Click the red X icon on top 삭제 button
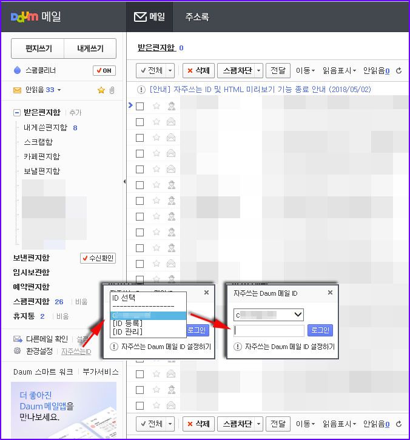The image size is (410, 440). (x=190, y=71)
